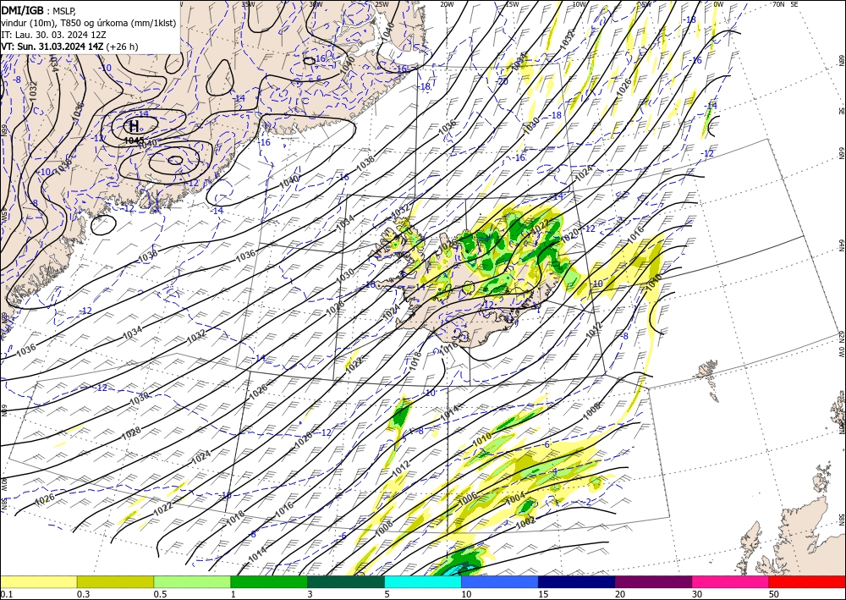Select the cyan 5 mm legend swatch

[x=423, y=581]
